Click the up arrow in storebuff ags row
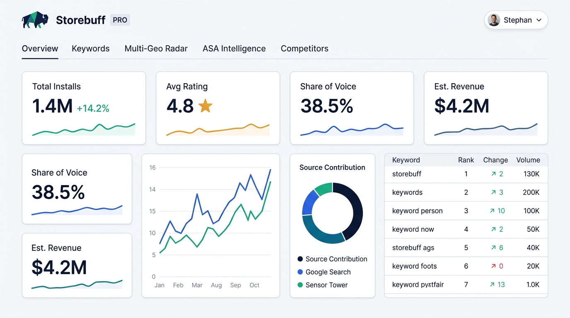 (493, 248)
